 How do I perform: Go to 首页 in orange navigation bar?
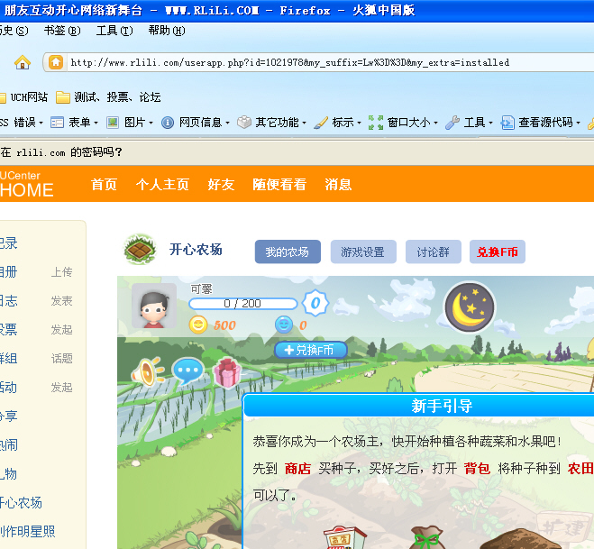click(x=104, y=185)
